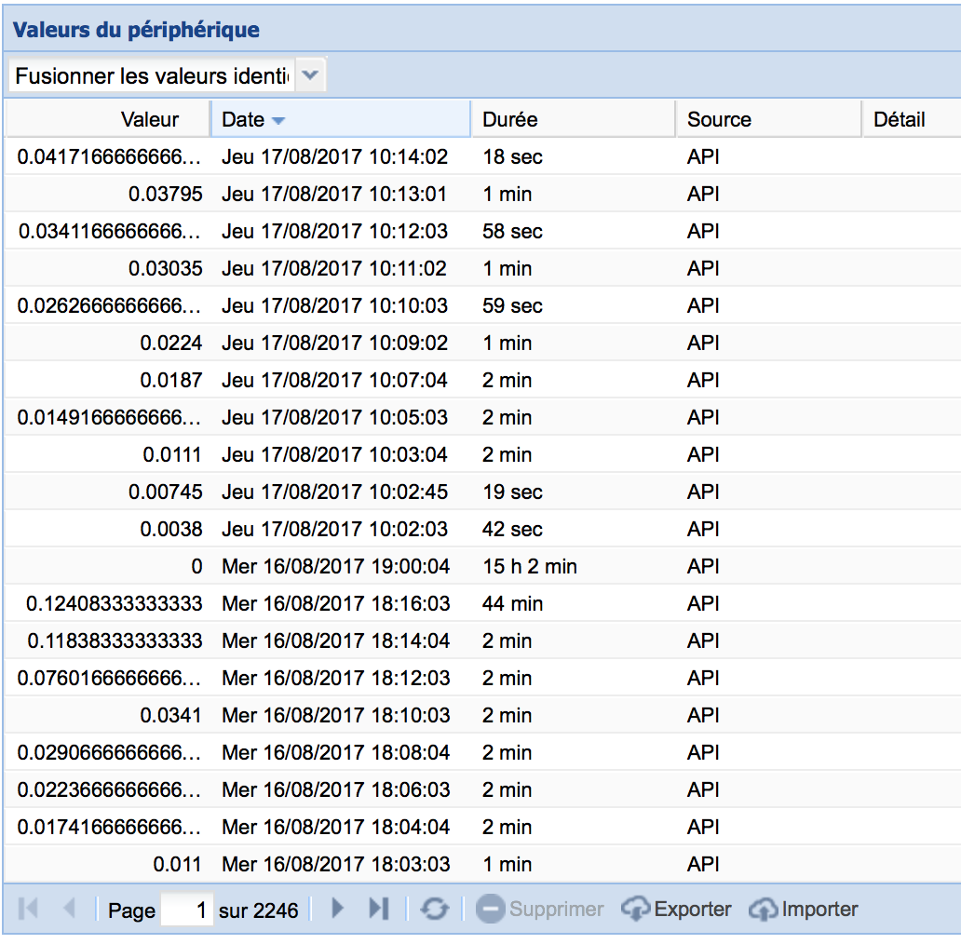Click the Supprimer delete icon
Image resolution: width=961 pixels, height=944 pixels.
pyautogui.click(x=490, y=909)
